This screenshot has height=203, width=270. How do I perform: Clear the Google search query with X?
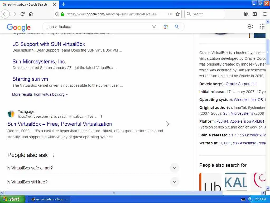coord(154,27)
